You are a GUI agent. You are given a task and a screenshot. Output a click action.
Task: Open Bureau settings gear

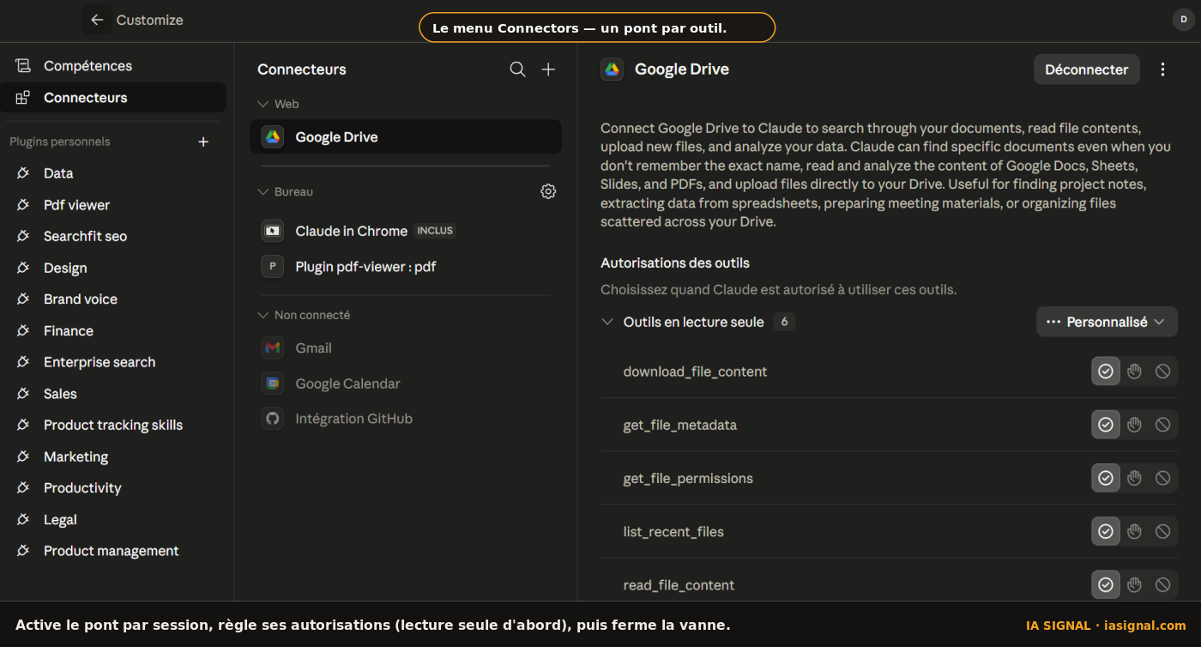point(548,191)
